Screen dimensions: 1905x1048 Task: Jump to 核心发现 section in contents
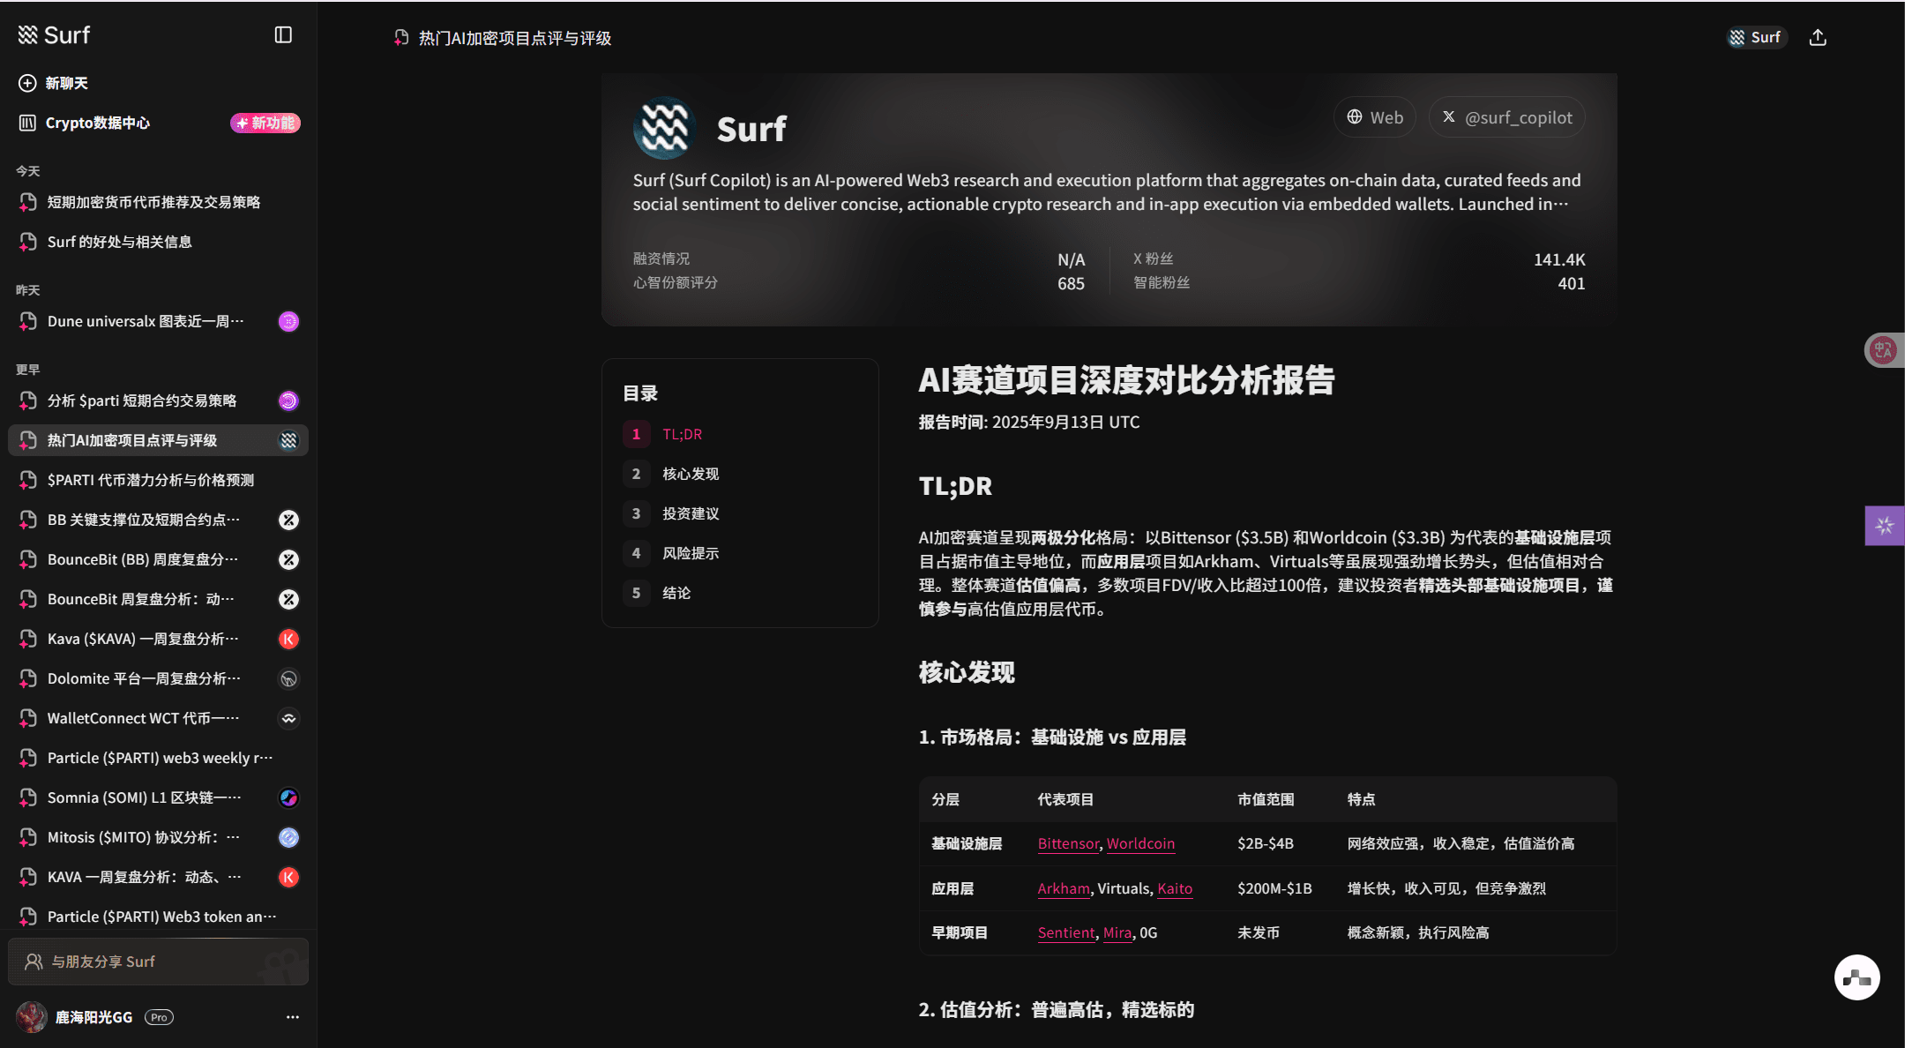coord(690,474)
